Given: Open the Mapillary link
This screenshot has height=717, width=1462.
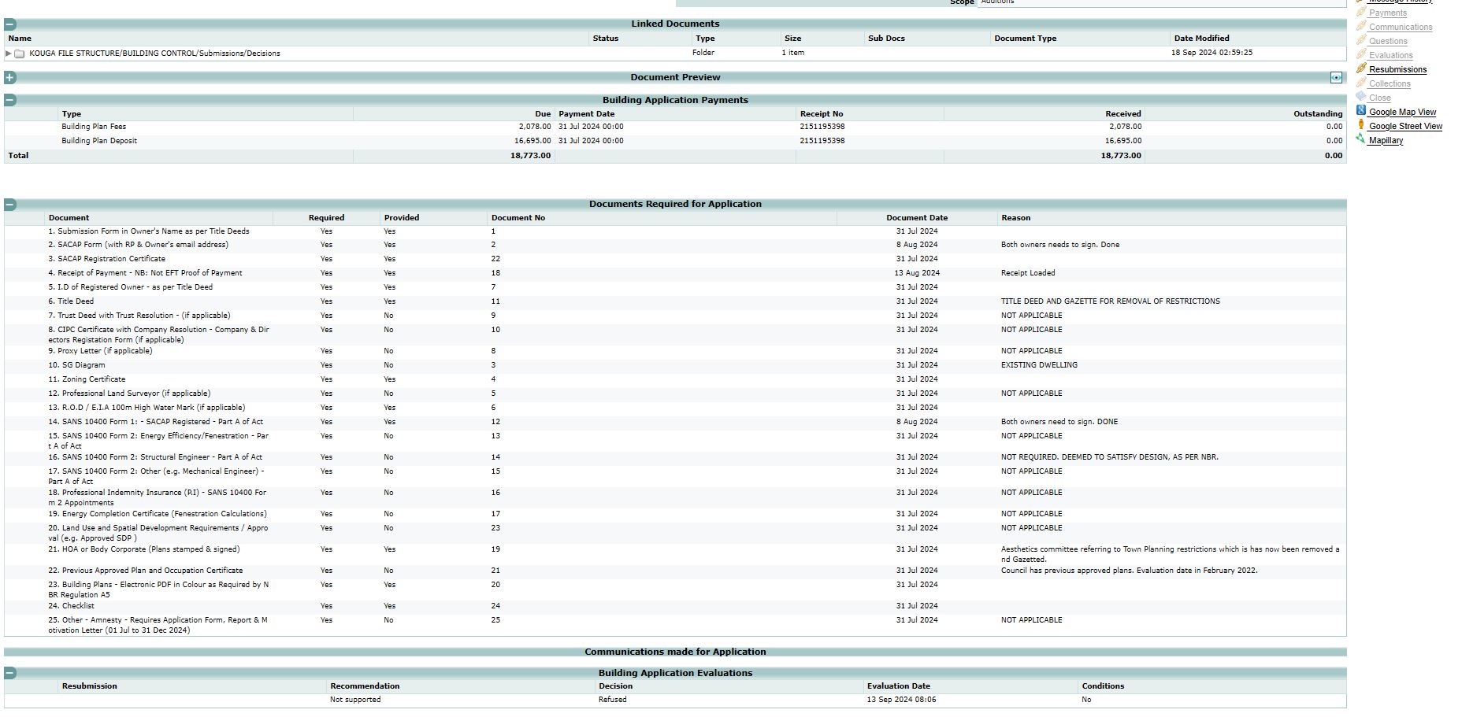Looking at the screenshot, I should pyautogui.click(x=1386, y=140).
